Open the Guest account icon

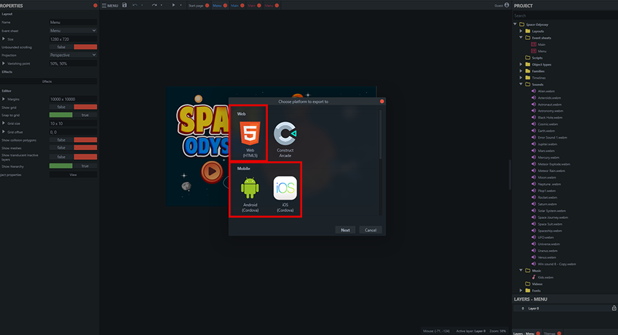pos(507,5)
